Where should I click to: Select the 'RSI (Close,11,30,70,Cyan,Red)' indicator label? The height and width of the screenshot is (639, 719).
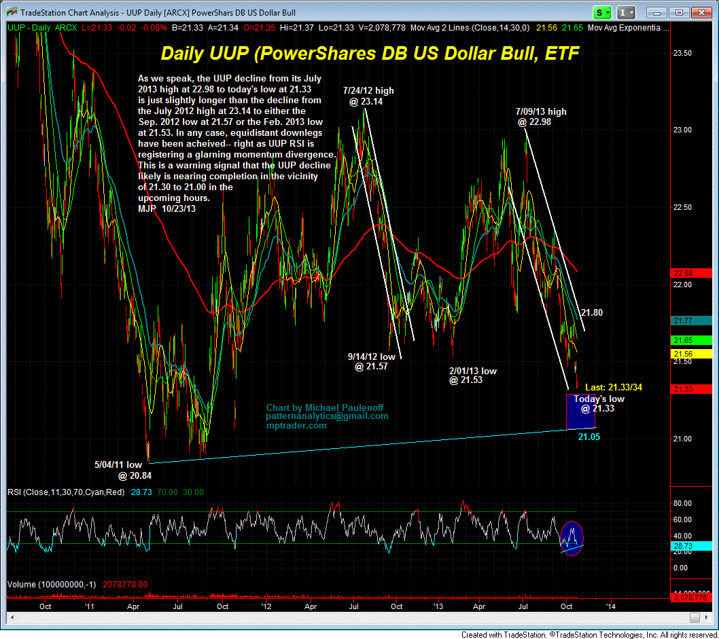tap(66, 492)
